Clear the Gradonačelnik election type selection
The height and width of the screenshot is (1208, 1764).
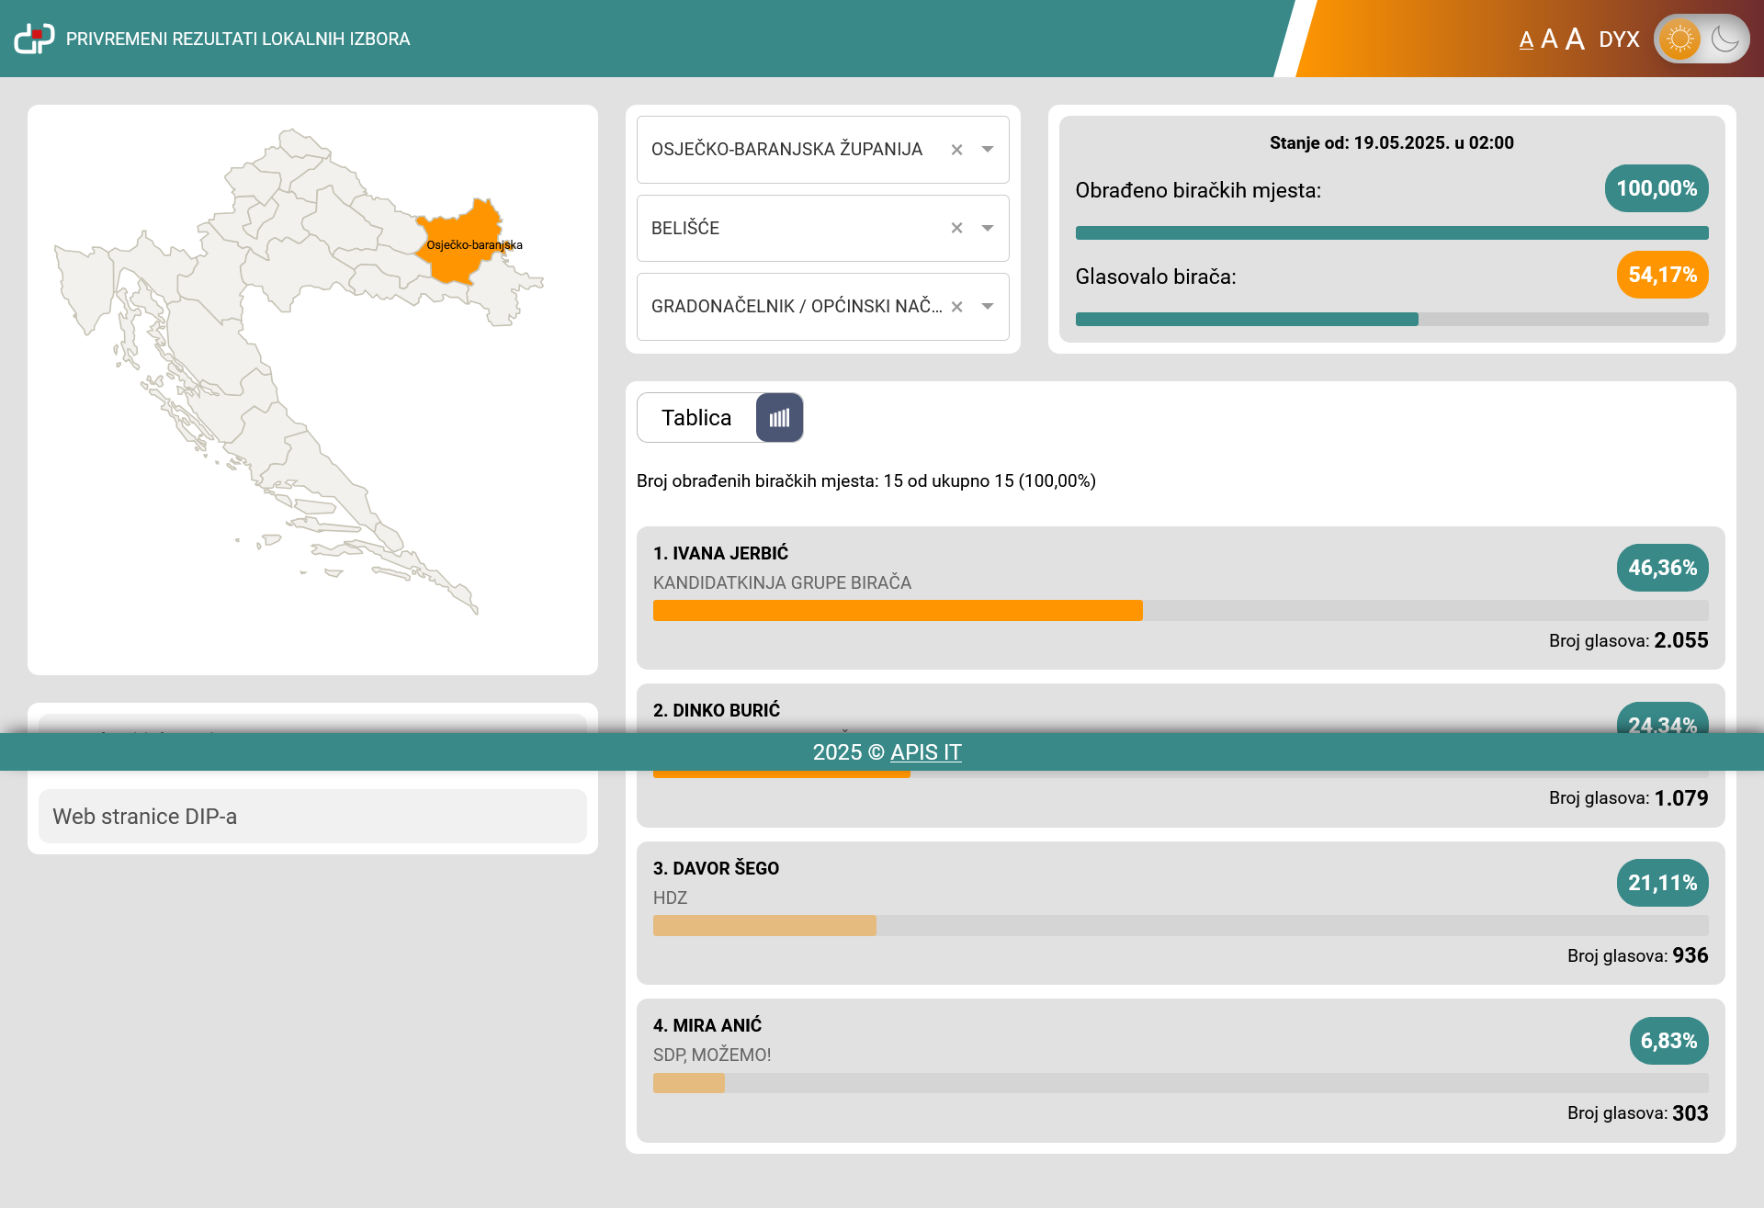click(956, 307)
